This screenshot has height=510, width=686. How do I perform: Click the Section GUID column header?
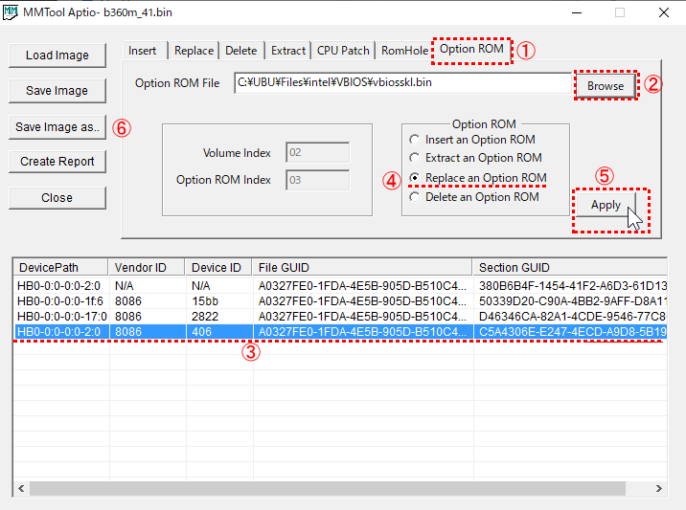point(569,267)
